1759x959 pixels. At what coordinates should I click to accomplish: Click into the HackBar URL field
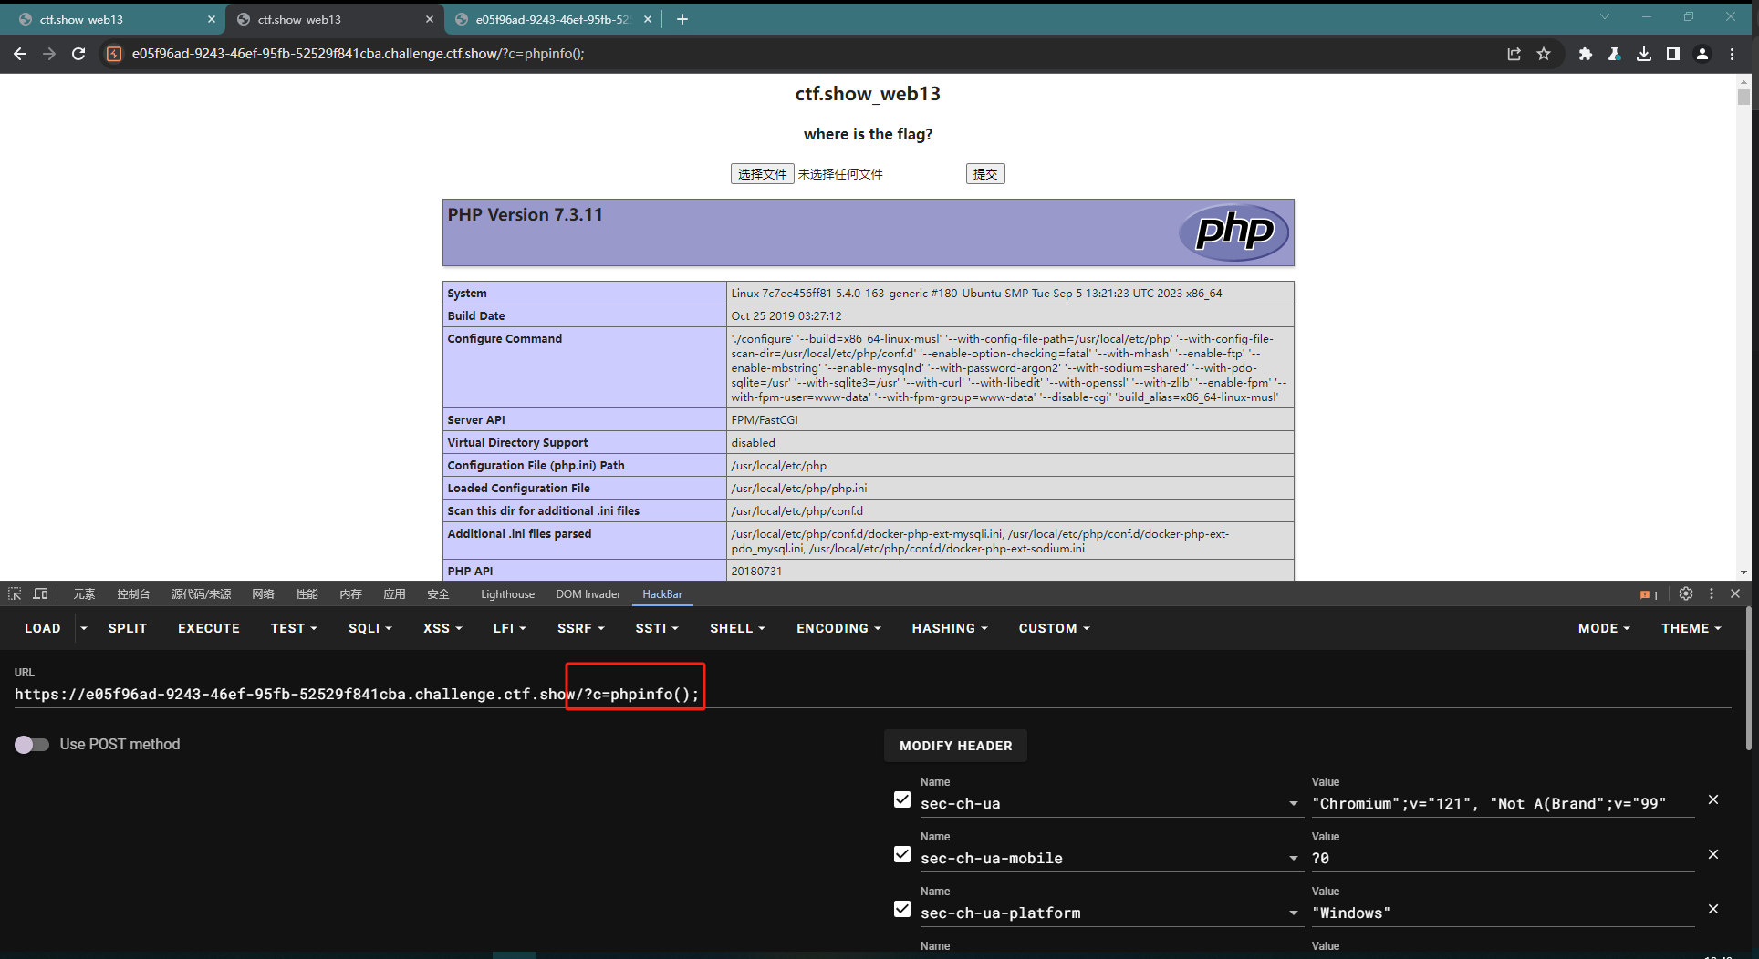(872, 695)
